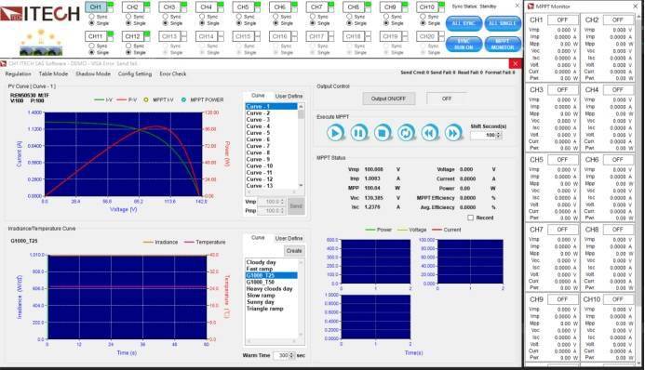Viewport: 645px width, 370px height.
Task: Click the Output ON/OFF button
Action: [x=388, y=99]
